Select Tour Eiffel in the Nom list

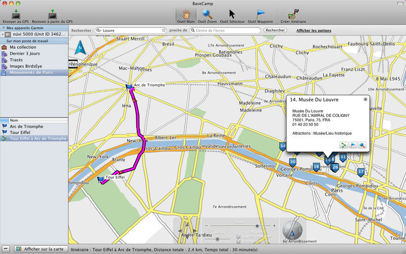click(34, 133)
